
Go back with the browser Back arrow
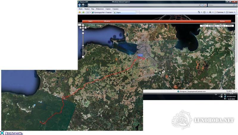pos(79,5)
